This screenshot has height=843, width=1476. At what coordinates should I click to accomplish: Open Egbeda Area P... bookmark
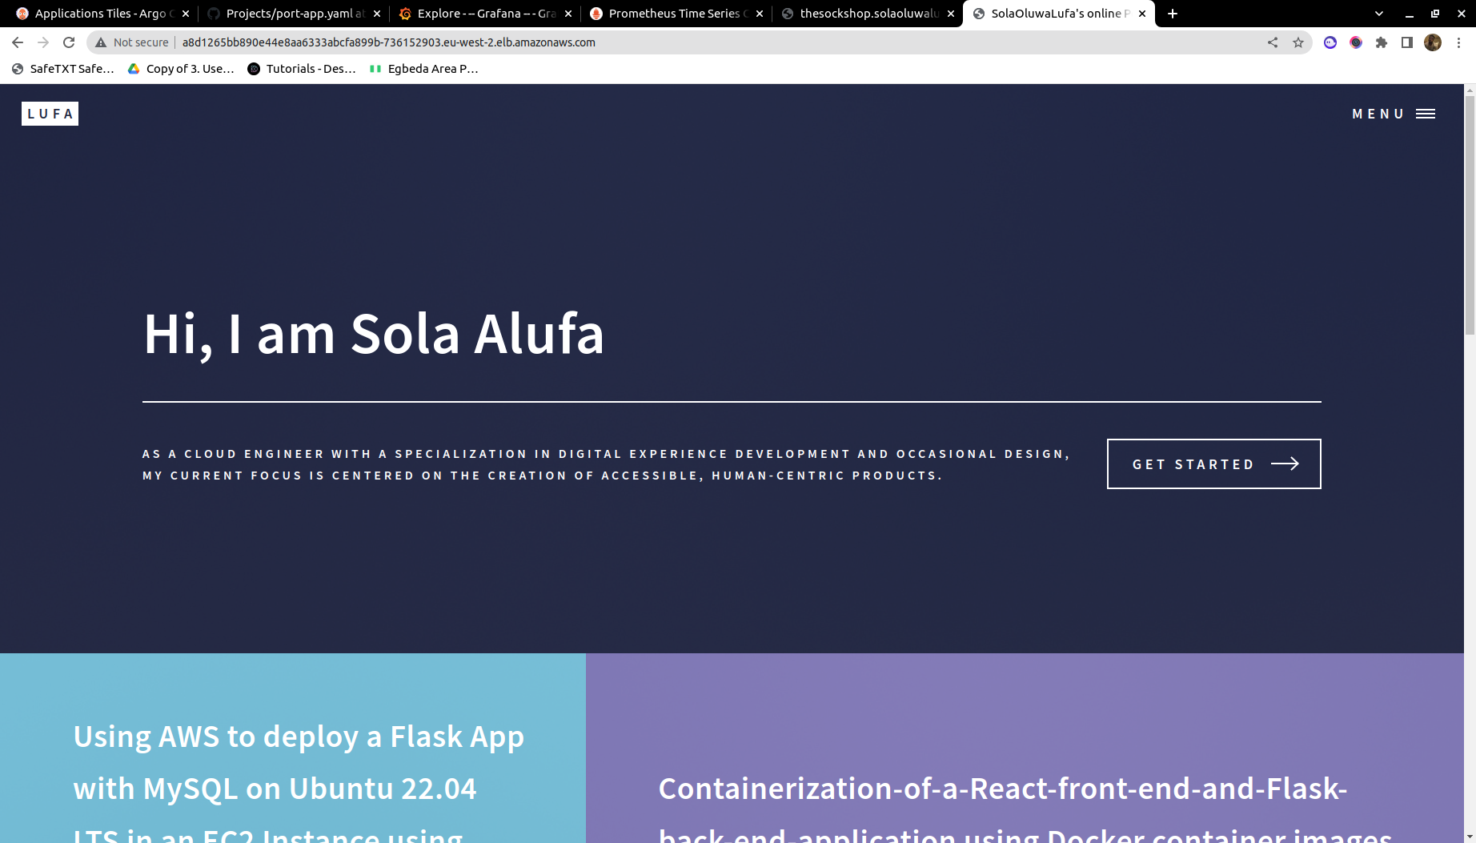423,69
